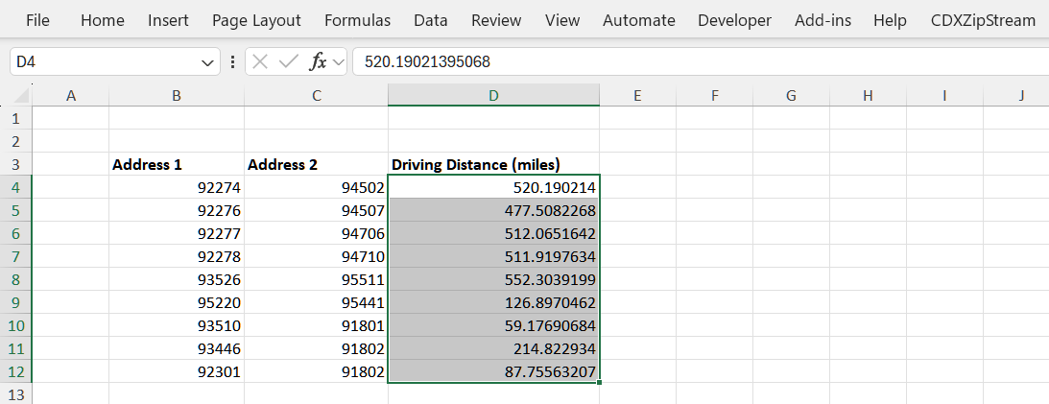The height and width of the screenshot is (404, 1049).
Task: Click the formula bar Enter checkmark icon
Action: pos(288,62)
